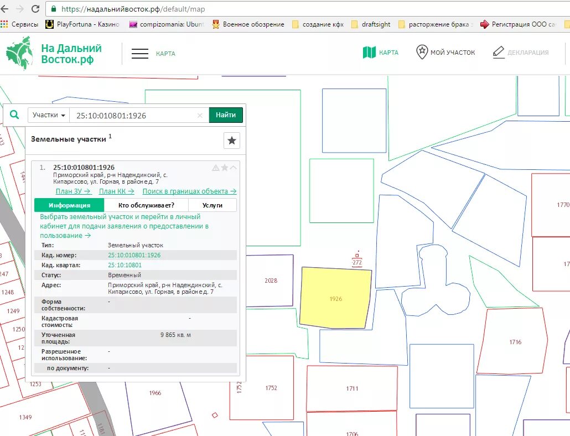The height and width of the screenshot is (436, 570).
Task: Click the green padlock in the address bar
Action: 54,9
